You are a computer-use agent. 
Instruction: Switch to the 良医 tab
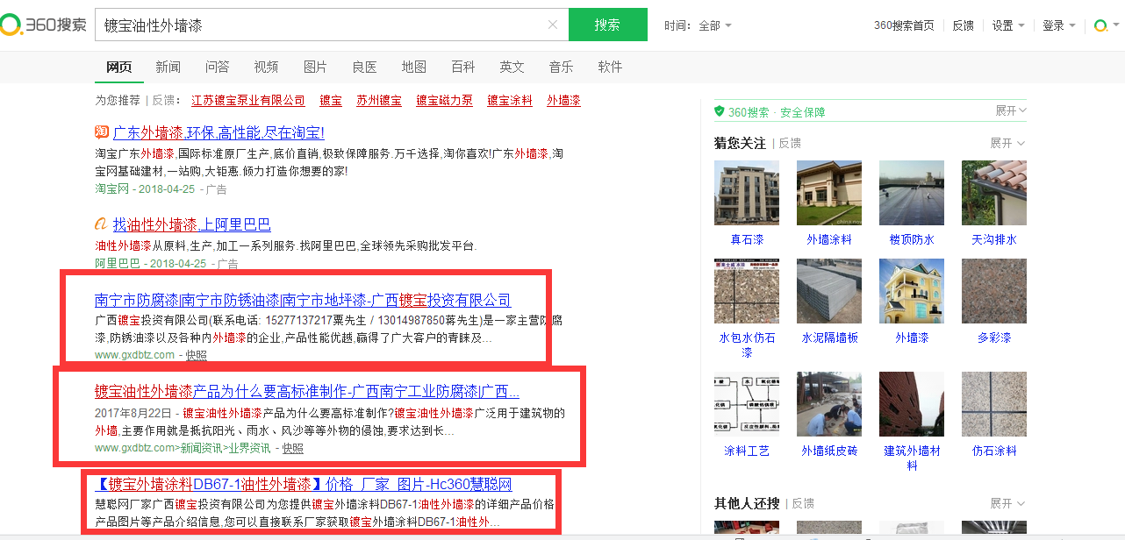[x=365, y=67]
